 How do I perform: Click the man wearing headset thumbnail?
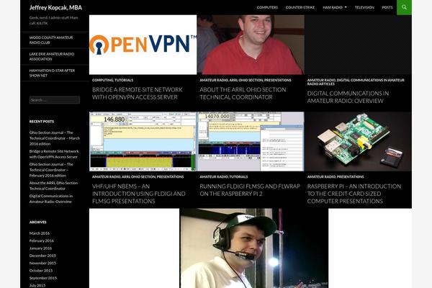tap(253, 248)
